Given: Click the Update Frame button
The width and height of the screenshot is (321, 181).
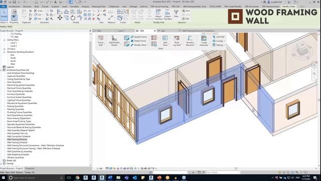Looking at the screenshot, I should [139, 37].
